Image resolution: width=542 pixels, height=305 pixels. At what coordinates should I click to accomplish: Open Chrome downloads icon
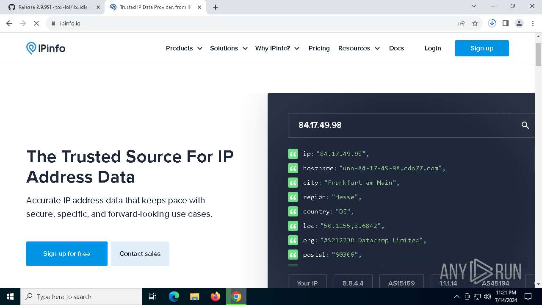(492, 23)
